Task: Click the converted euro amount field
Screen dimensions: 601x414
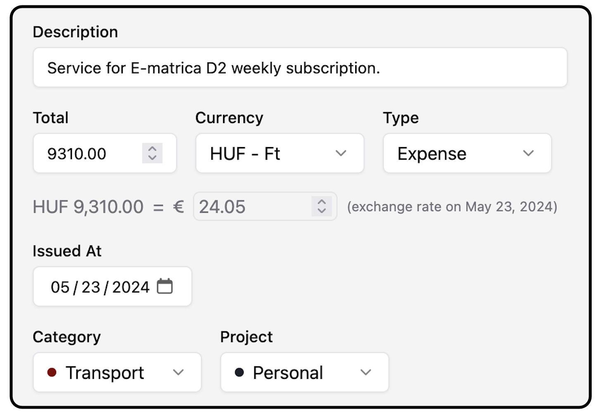Action: click(252, 206)
